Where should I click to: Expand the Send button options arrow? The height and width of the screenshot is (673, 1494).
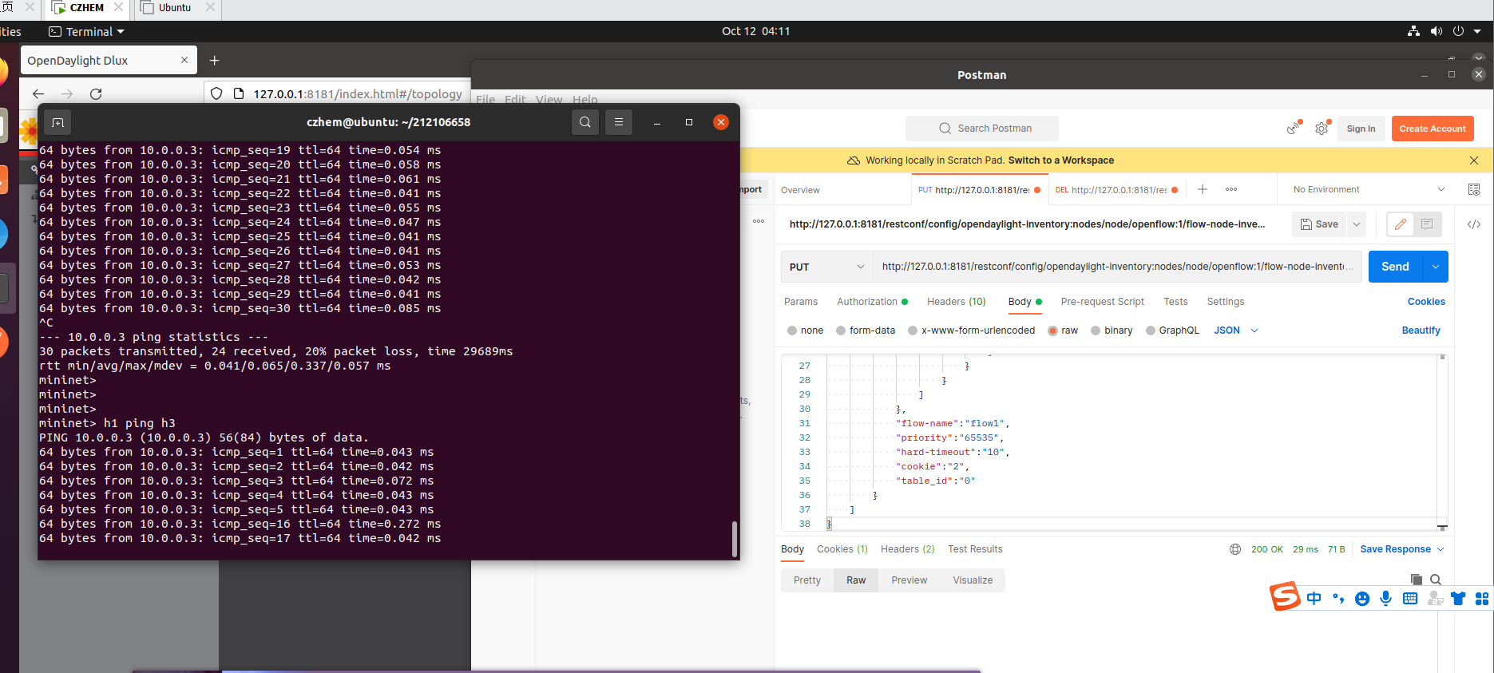coord(1436,267)
